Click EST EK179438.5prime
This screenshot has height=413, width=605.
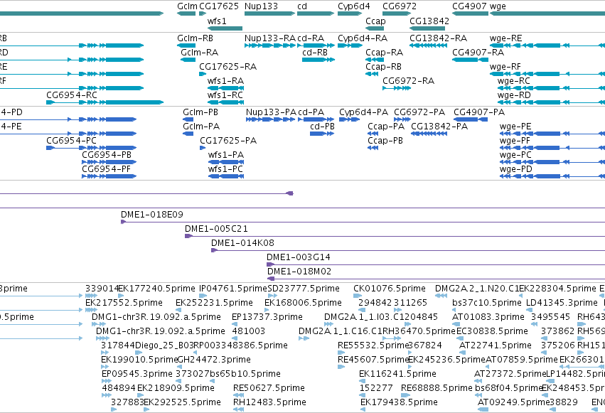pyautogui.click(x=399, y=402)
